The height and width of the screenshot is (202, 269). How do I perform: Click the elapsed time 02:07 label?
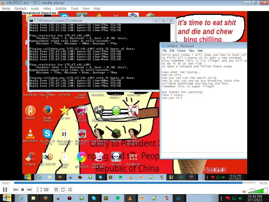click(x=6, y=183)
